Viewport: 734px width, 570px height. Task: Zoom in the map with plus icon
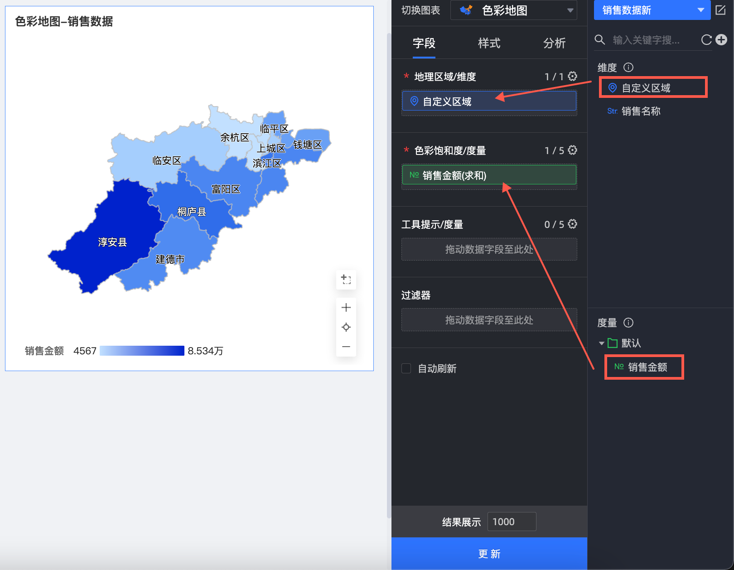pos(346,308)
